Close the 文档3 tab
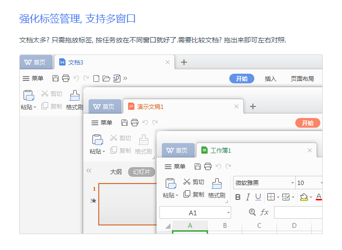Image resolution: width=342 pixels, height=250 pixels. tap(168, 63)
